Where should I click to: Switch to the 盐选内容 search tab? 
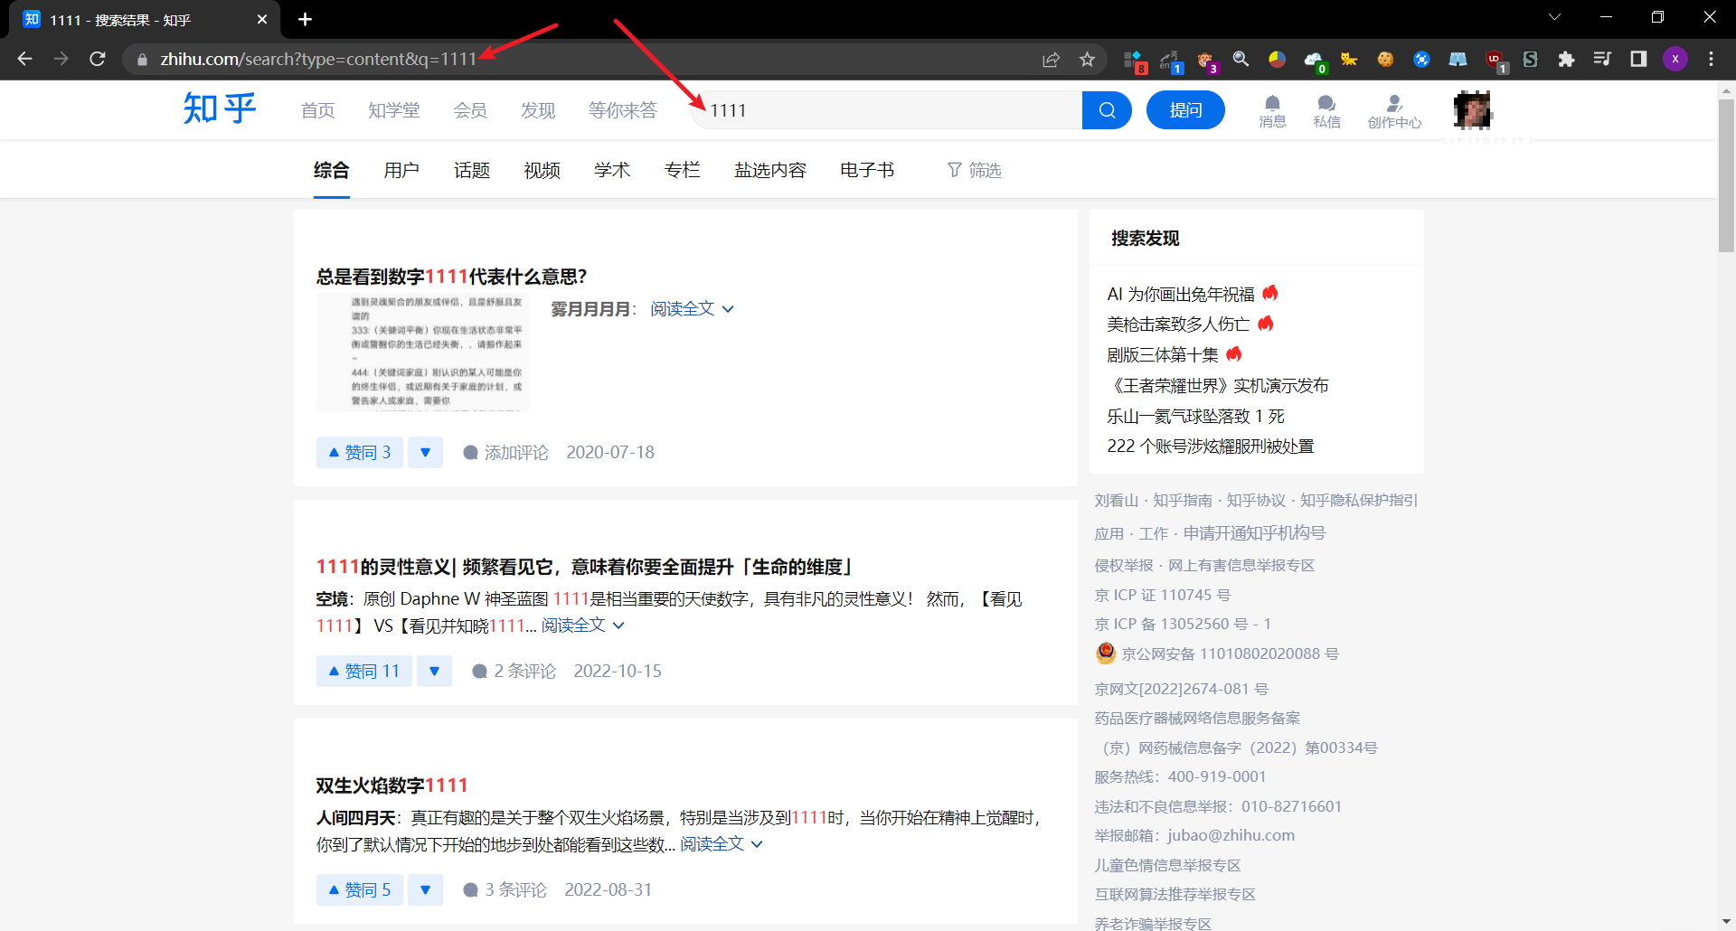tap(770, 170)
